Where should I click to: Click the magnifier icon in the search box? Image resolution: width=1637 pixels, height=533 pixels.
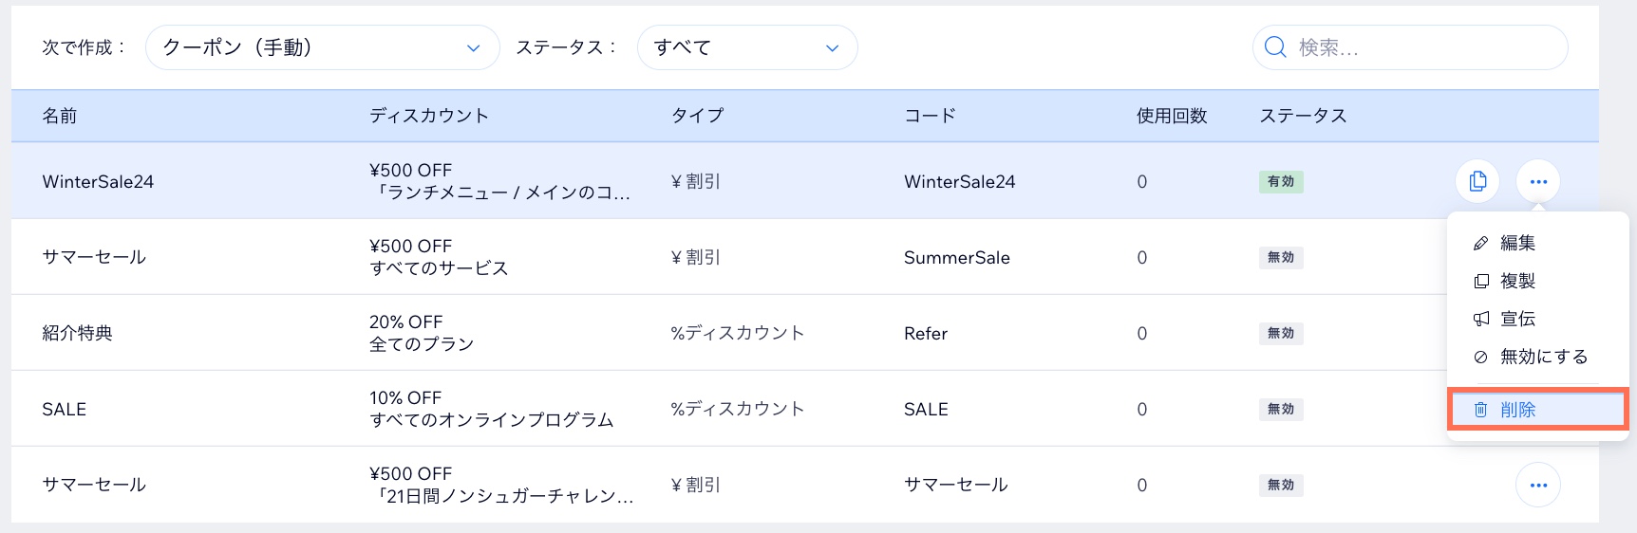1275,47
